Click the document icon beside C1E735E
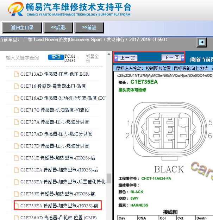The image size is (213, 220). (17, 194)
